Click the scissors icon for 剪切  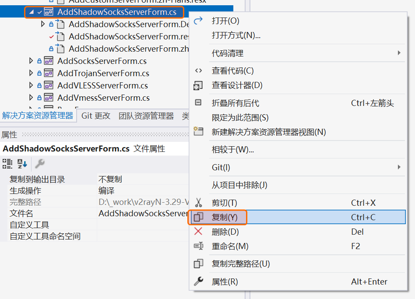click(198, 203)
